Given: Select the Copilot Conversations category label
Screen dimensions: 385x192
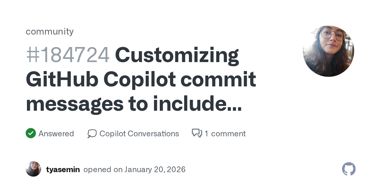Looking at the screenshot, I should 139,133.
